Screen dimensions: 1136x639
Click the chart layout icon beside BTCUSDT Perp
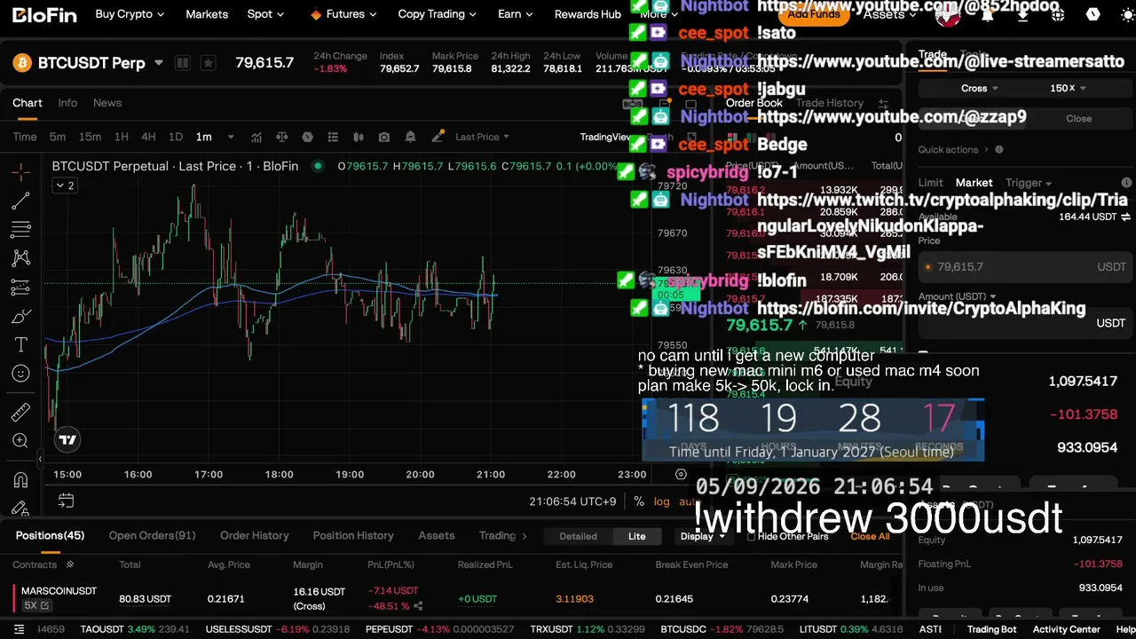(x=182, y=63)
